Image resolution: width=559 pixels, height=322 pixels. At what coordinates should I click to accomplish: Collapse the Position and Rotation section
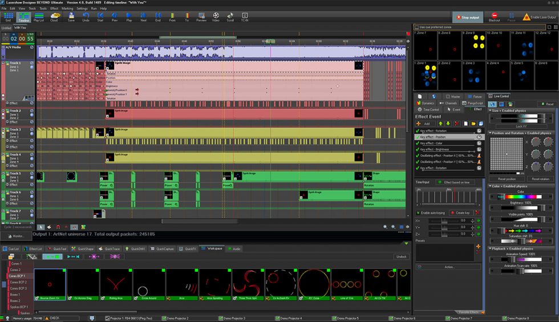490,133
